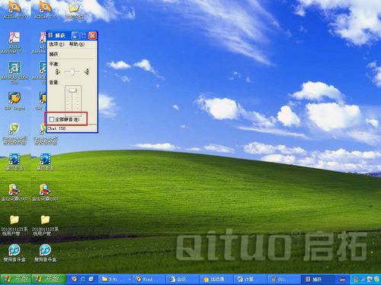
Task: Click the right speaker icon beside the balance slider
Action: tap(87, 72)
